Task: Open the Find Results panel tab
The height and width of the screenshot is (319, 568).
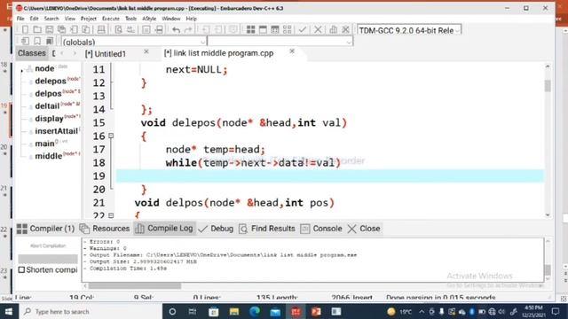Action: [x=267, y=229]
